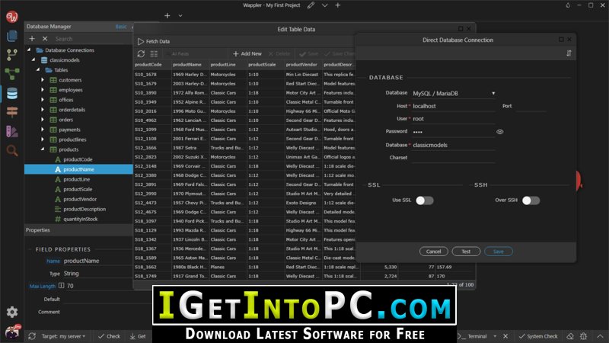Select the payments table in tree

point(69,130)
